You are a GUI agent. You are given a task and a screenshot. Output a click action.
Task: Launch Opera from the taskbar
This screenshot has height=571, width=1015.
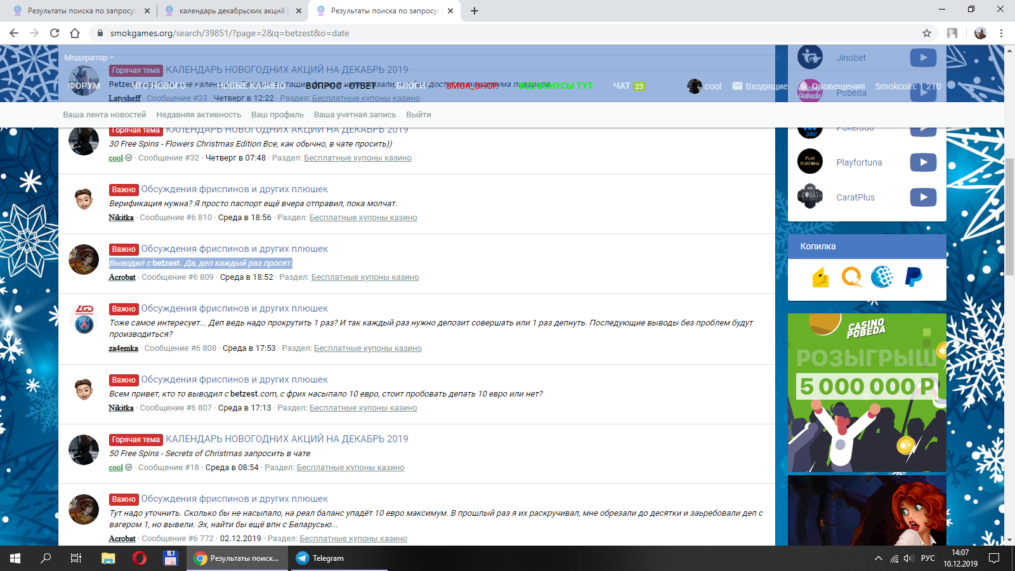tap(140, 558)
